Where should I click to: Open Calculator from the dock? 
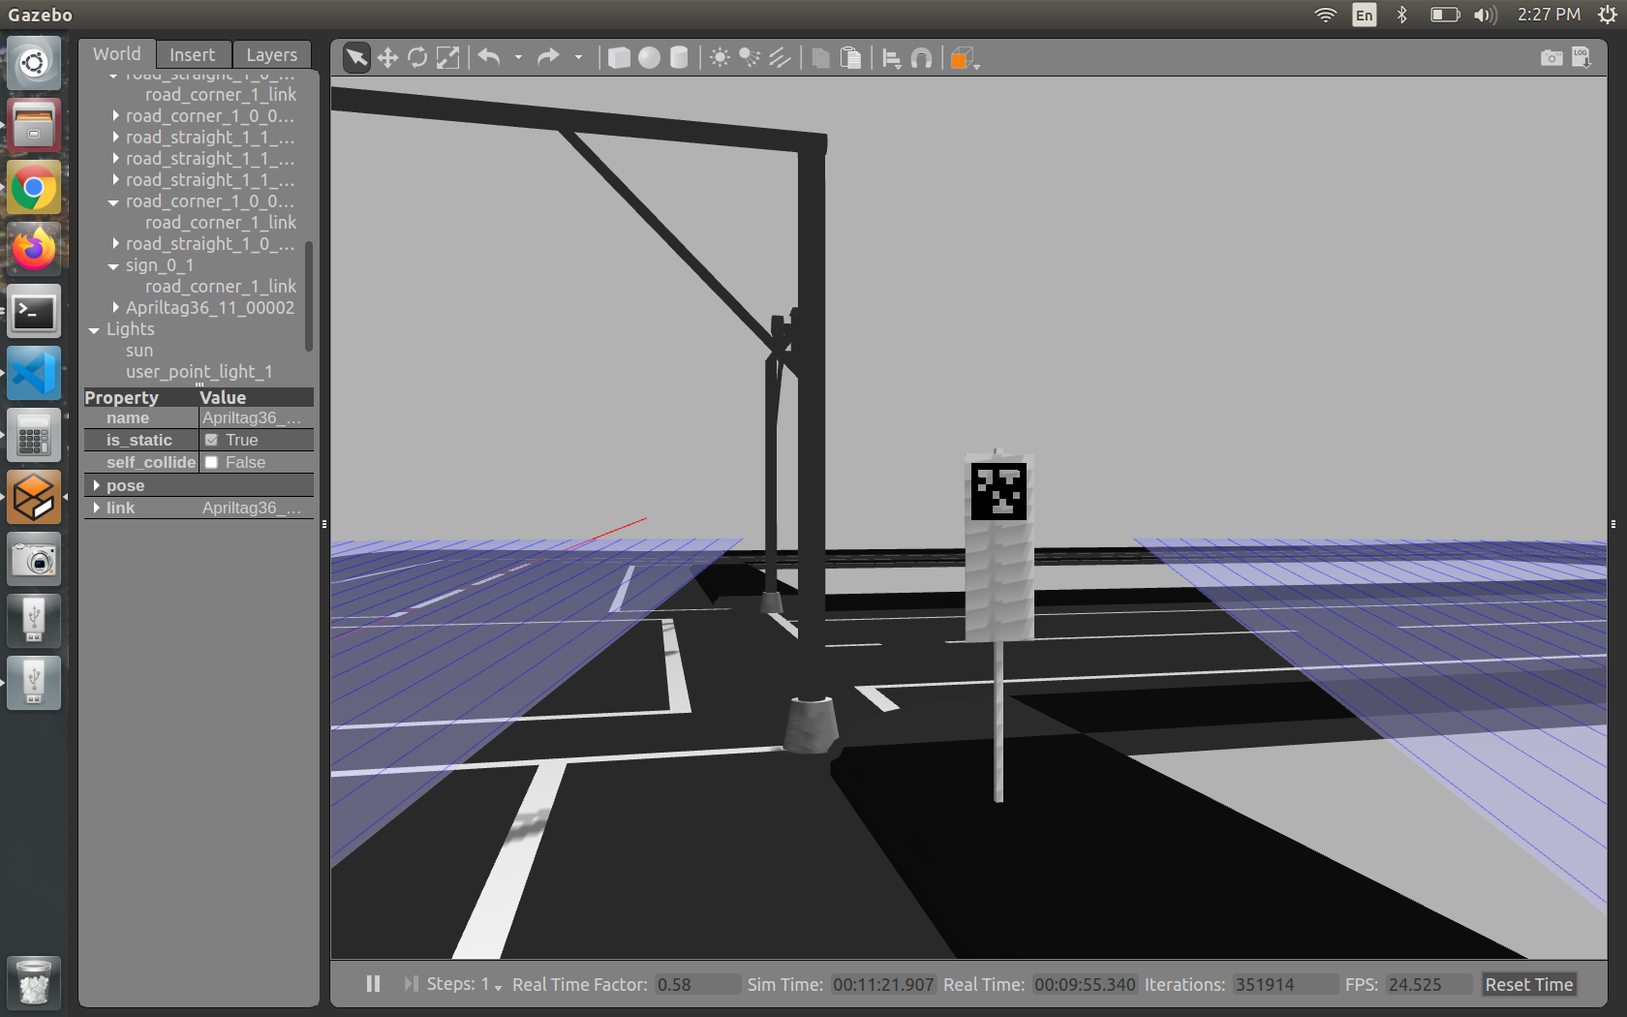34,435
